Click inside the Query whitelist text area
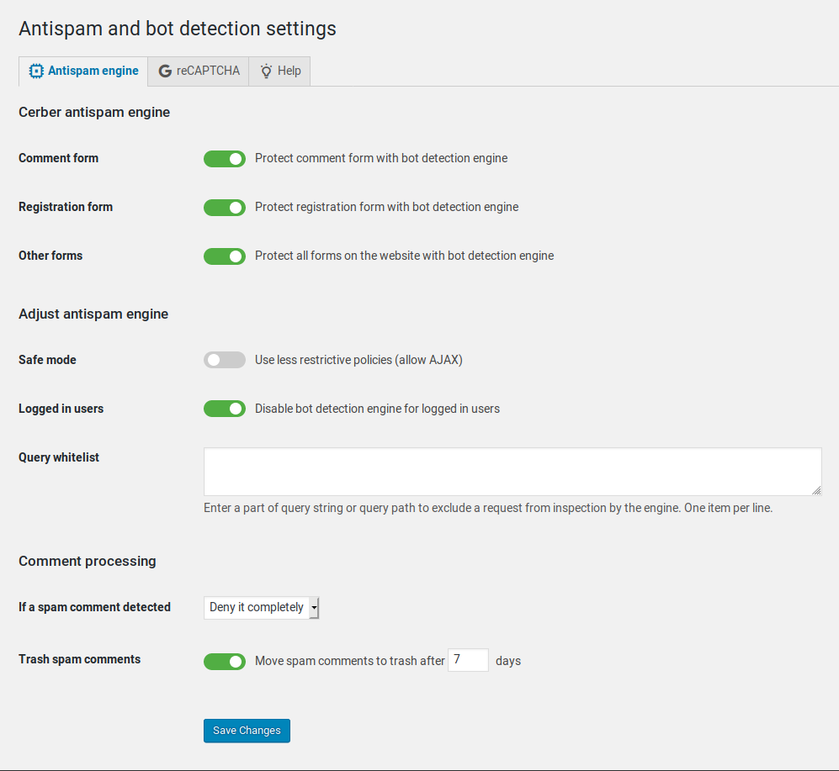This screenshot has width=839, height=771. pyautogui.click(x=512, y=472)
